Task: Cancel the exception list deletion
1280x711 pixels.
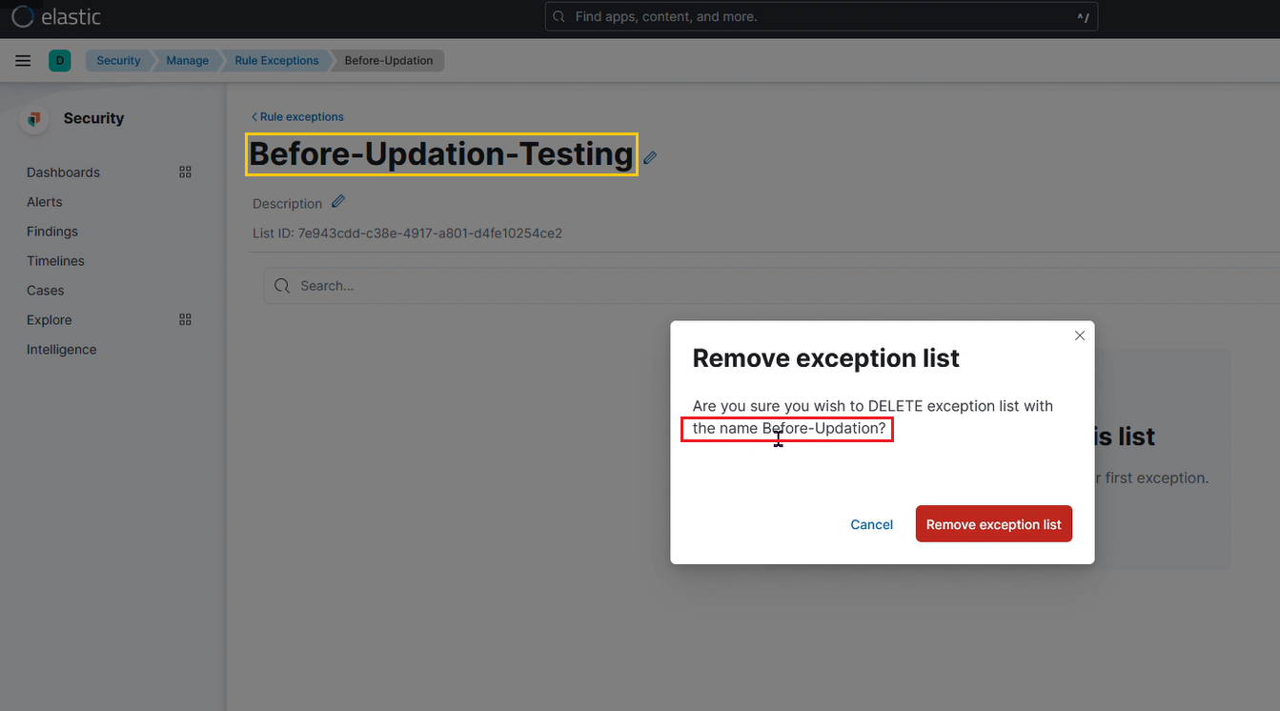Action: point(871,523)
